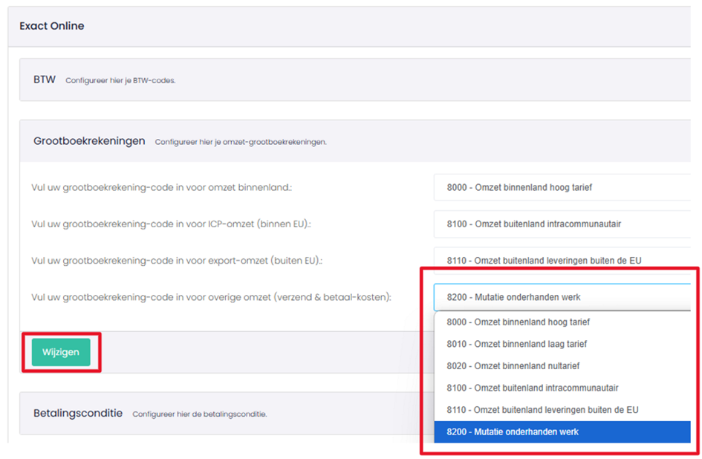
Task: Select 8010 - Omzet binnenland laag tarief option
Action: click(x=562, y=344)
